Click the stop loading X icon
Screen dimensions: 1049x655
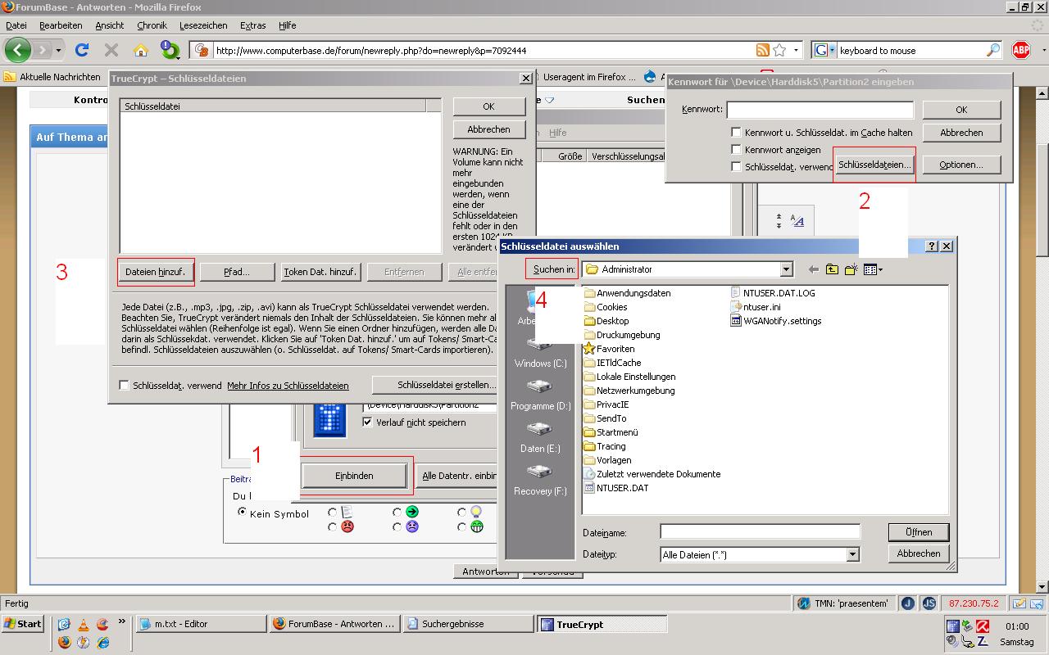coord(111,50)
